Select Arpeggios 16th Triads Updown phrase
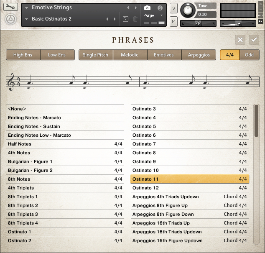 190,232
